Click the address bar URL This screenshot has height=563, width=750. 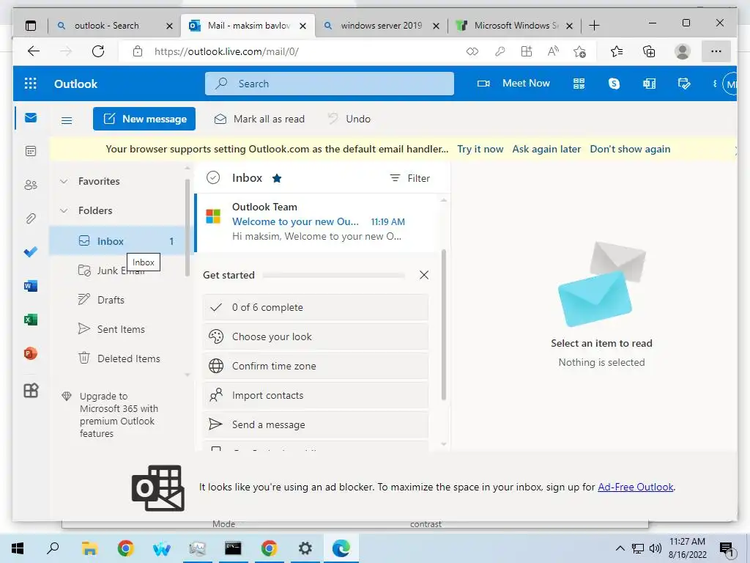[x=226, y=52]
